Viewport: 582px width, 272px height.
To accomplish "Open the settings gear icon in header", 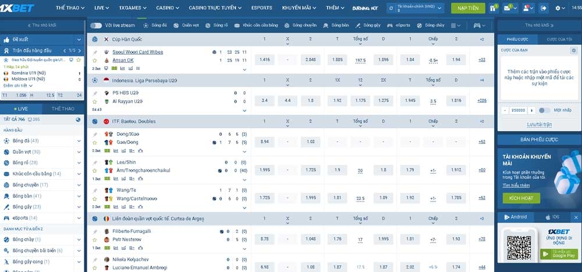I will tap(560, 8).
